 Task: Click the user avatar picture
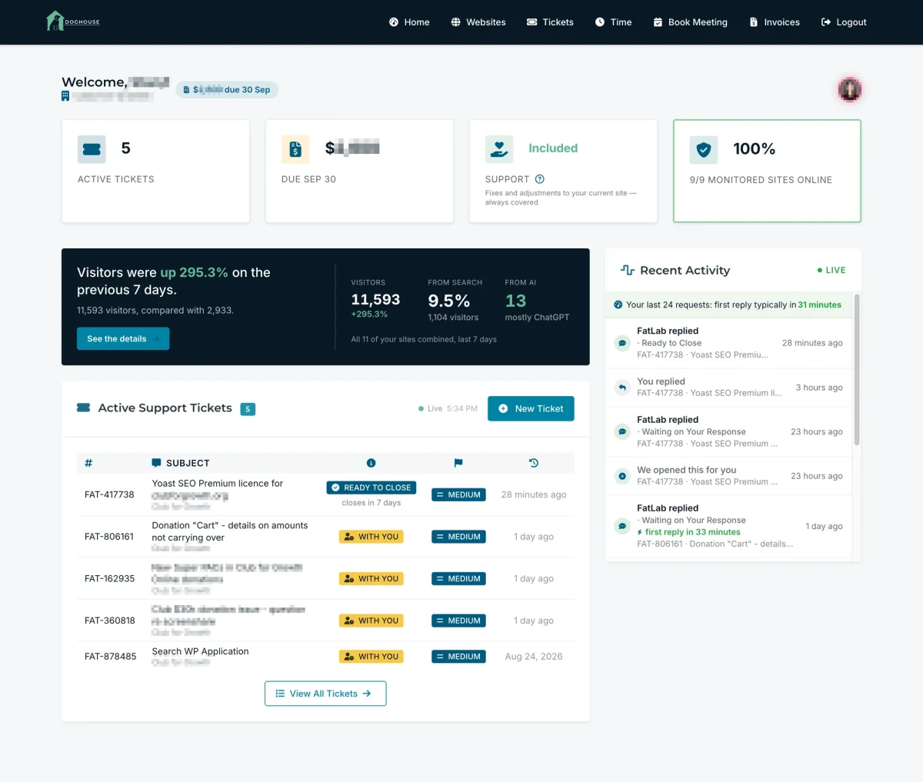[849, 89]
